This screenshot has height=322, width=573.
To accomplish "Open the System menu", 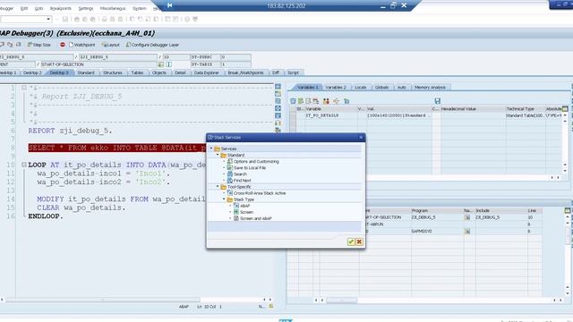I will pos(140,8).
